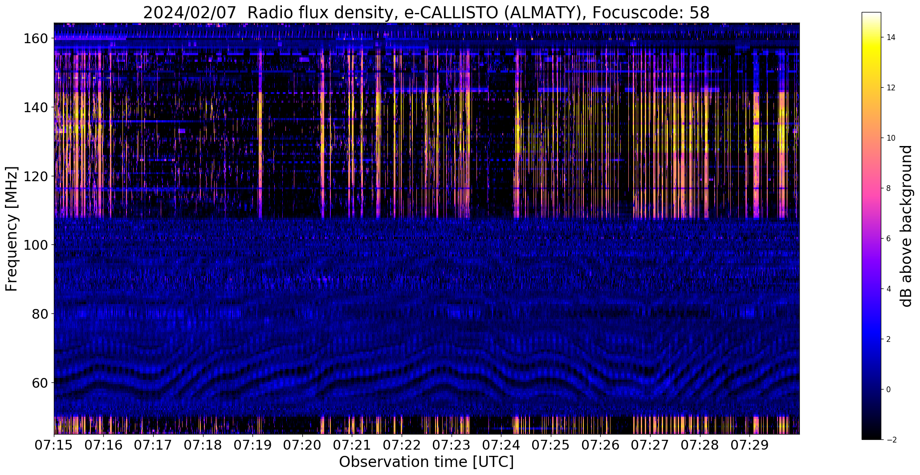Click the colorbar tick label 2
The height and width of the screenshot is (475, 920).
pyautogui.click(x=889, y=339)
